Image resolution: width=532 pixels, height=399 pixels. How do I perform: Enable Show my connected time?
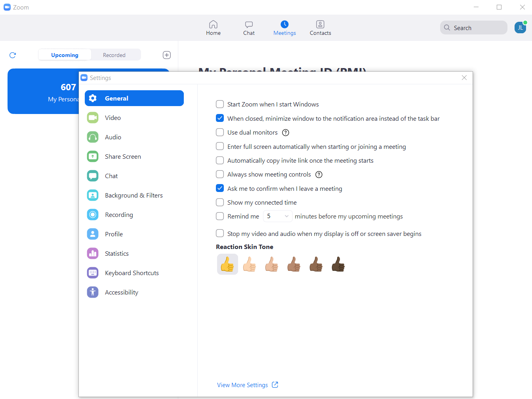pos(220,202)
